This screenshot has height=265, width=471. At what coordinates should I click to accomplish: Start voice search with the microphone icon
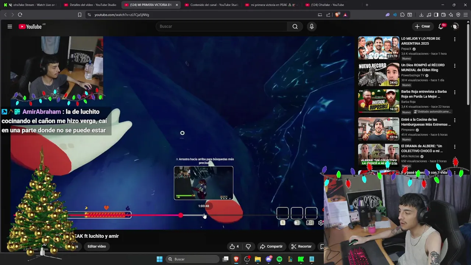312,26
